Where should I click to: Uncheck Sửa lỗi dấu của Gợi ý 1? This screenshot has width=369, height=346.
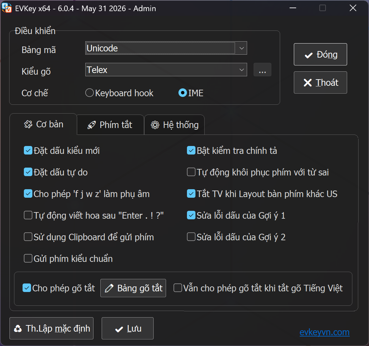pyautogui.click(x=191, y=215)
